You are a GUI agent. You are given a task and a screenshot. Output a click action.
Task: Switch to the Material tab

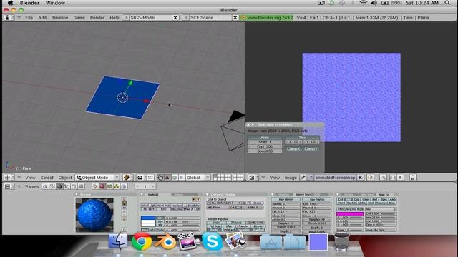(153, 195)
